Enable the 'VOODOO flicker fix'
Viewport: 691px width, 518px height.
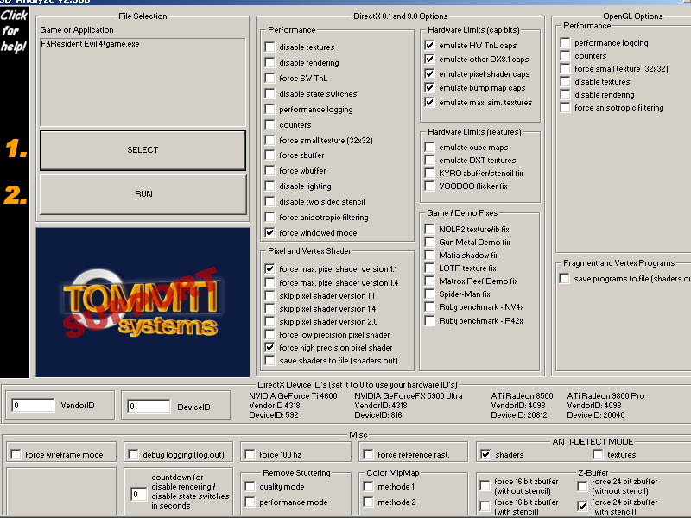click(x=429, y=186)
